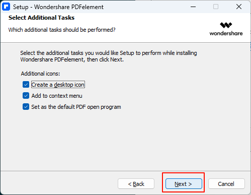Click the 'Select Additional Tasks' heading
This screenshot has height=195, width=251.
pyautogui.click(x=41, y=18)
